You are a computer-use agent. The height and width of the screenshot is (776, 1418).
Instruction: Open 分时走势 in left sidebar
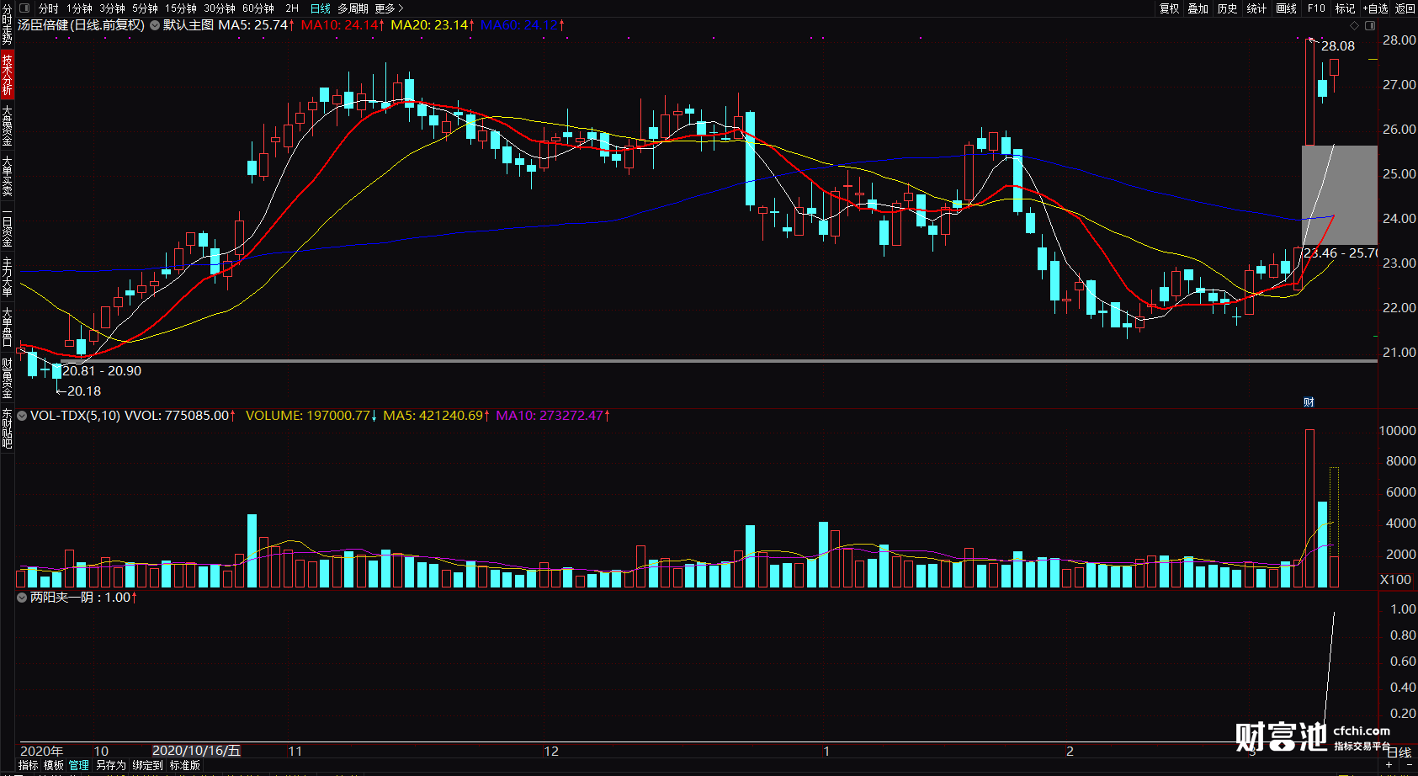tap(7, 24)
